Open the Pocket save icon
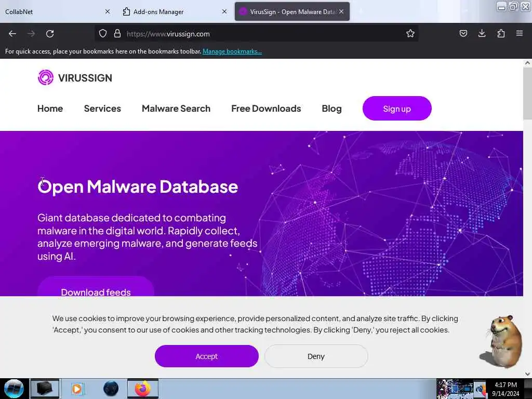532x399 pixels. pos(463,33)
